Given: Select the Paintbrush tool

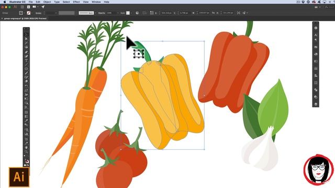Looking at the screenshot, I should click(26, 73).
